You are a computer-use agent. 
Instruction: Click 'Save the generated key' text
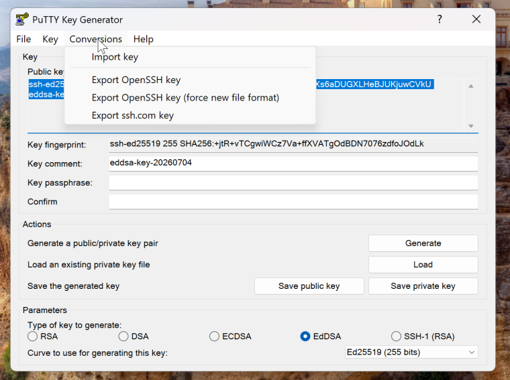(74, 286)
